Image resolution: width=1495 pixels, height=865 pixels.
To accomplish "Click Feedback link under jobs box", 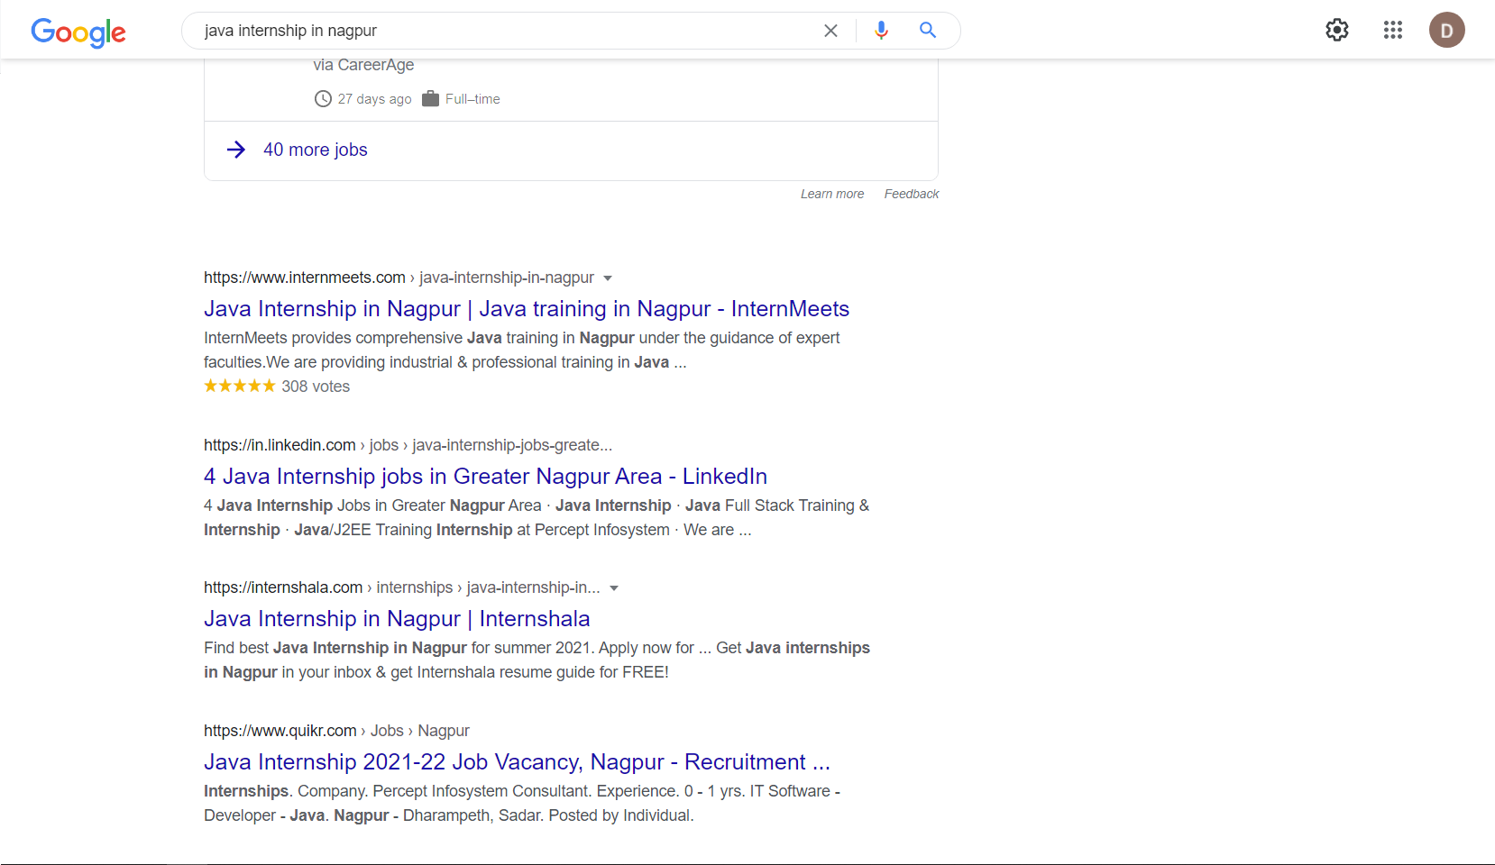I will pos(912,194).
